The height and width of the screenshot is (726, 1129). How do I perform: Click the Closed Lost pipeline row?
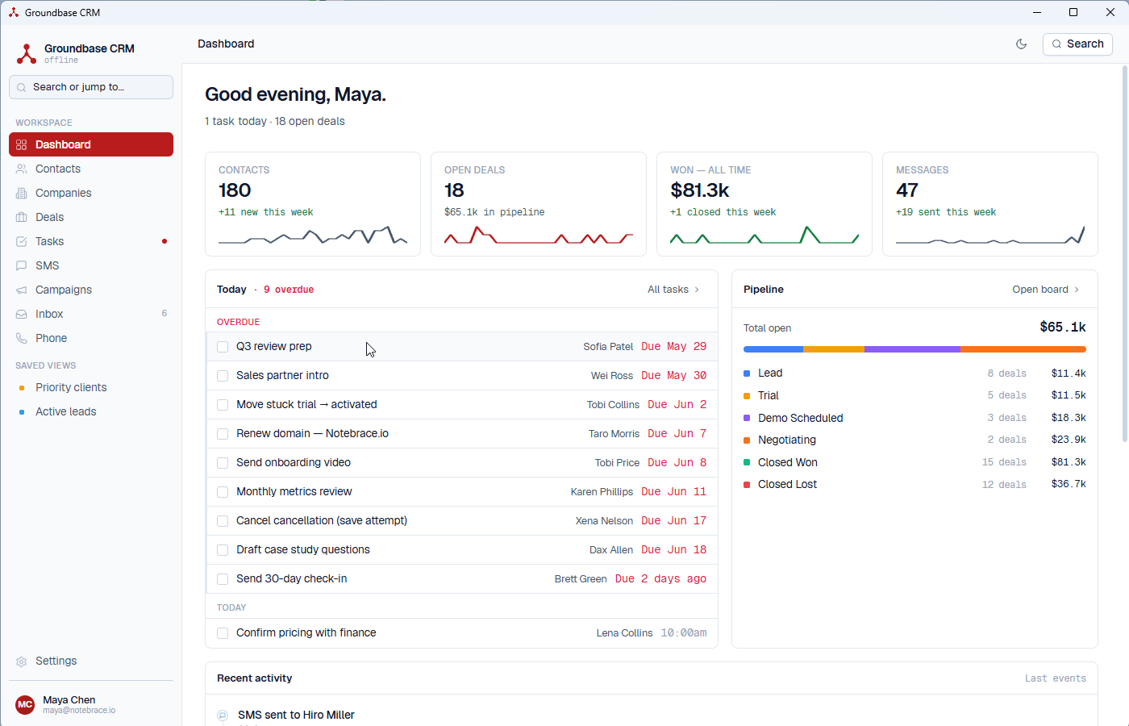tap(914, 484)
